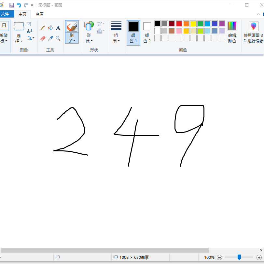264x264 pixels.
Task: Select the Text tool
Action: coord(58,28)
